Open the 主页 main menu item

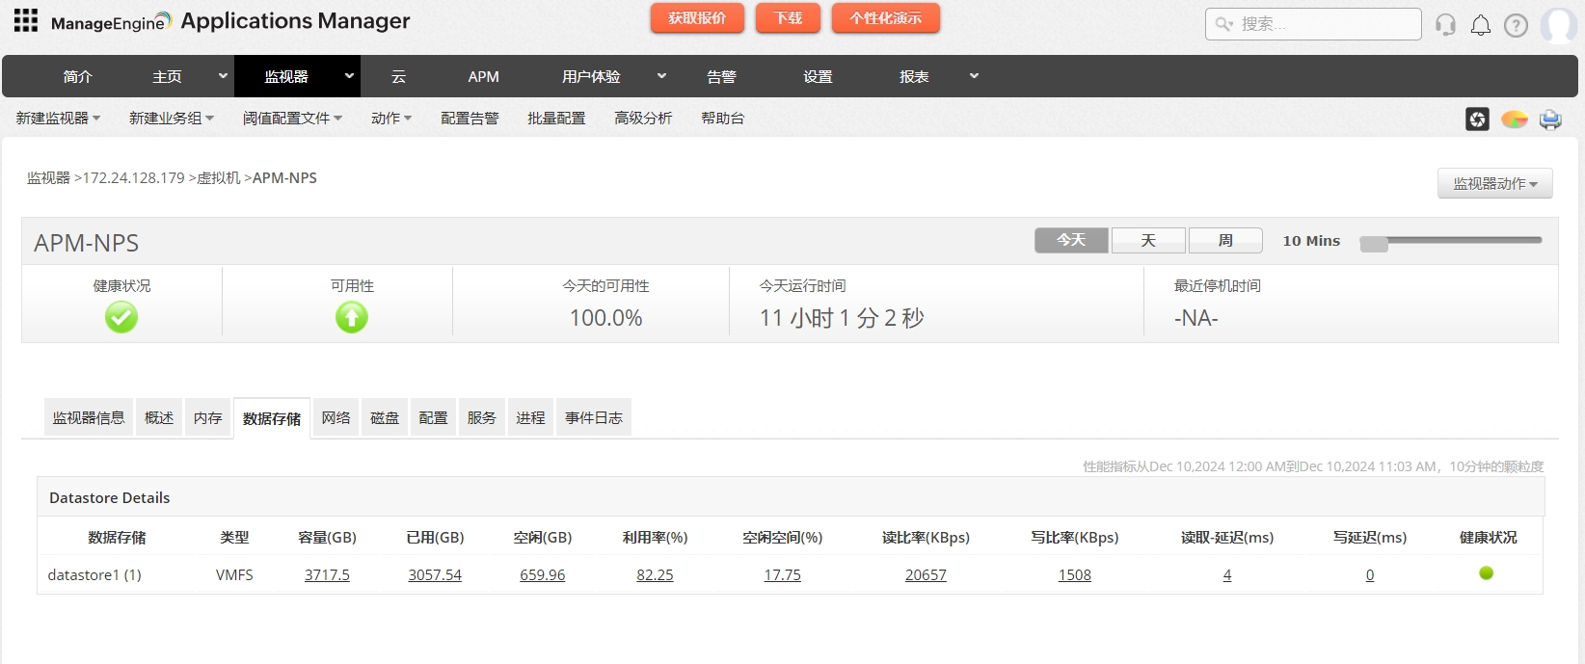coord(167,76)
